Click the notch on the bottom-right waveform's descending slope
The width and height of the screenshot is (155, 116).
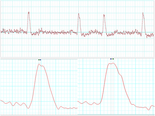coord(120,74)
